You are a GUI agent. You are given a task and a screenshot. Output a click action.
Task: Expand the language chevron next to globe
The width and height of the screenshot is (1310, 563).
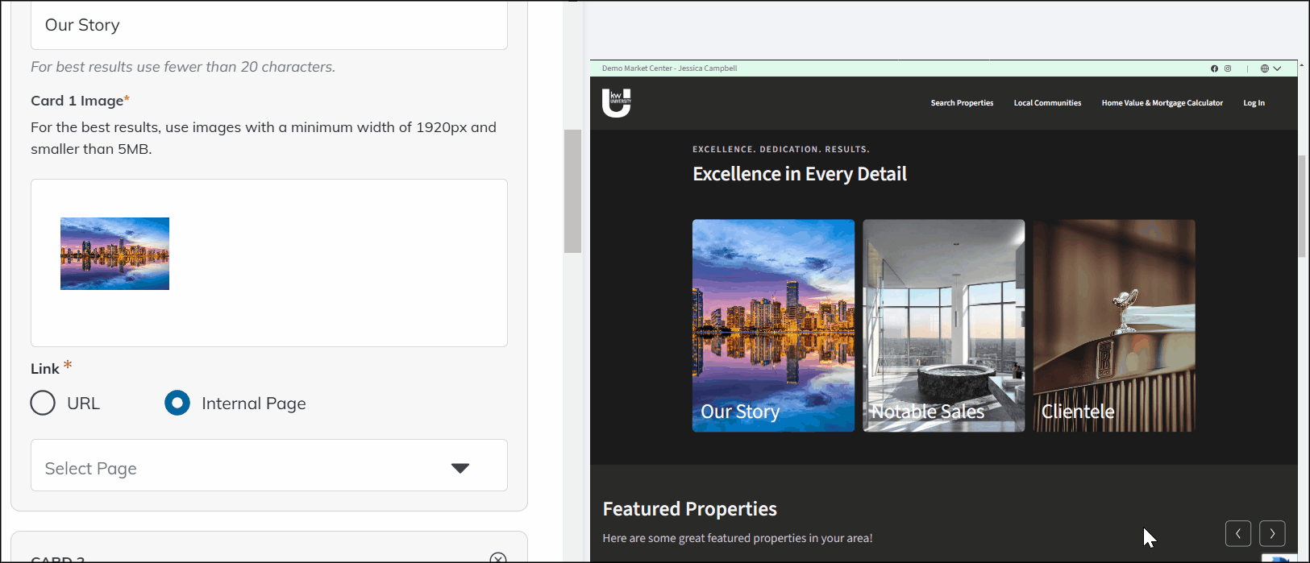(x=1277, y=68)
